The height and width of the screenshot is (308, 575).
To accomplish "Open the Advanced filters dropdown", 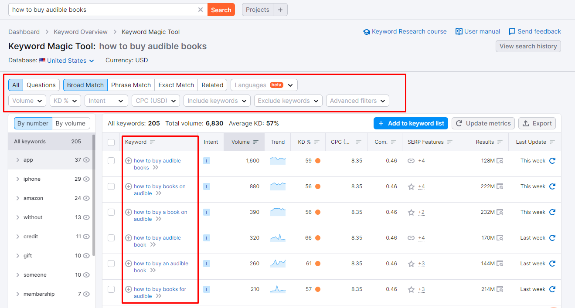I will [x=357, y=101].
